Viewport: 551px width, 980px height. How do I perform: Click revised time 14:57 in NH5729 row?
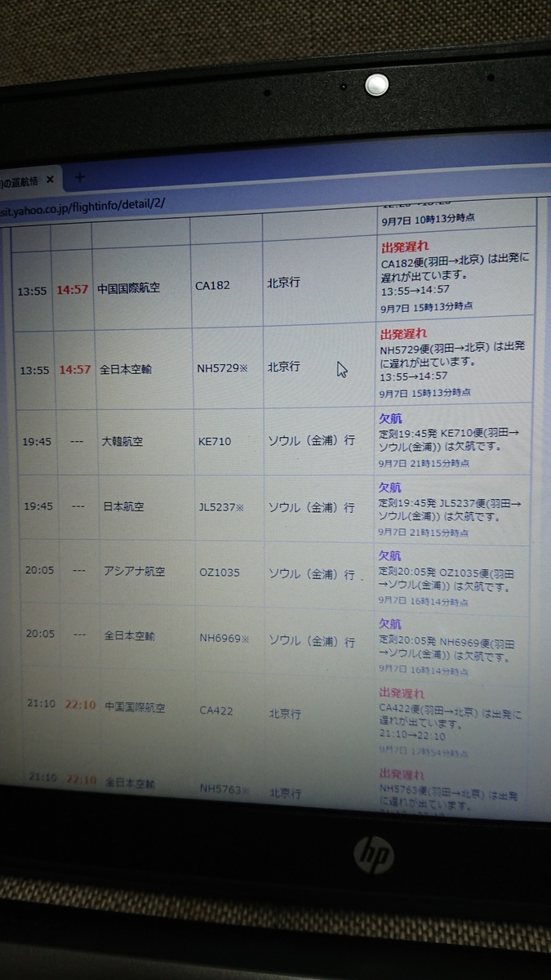pyautogui.click(x=75, y=369)
